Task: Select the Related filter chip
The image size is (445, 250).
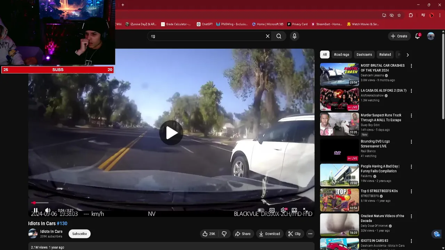Action: [385, 55]
